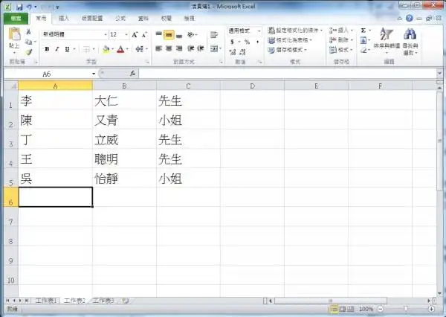The width and height of the screenshot is (446, 317).
Task: Click the increase decimal icon
Action: [233, 52]
